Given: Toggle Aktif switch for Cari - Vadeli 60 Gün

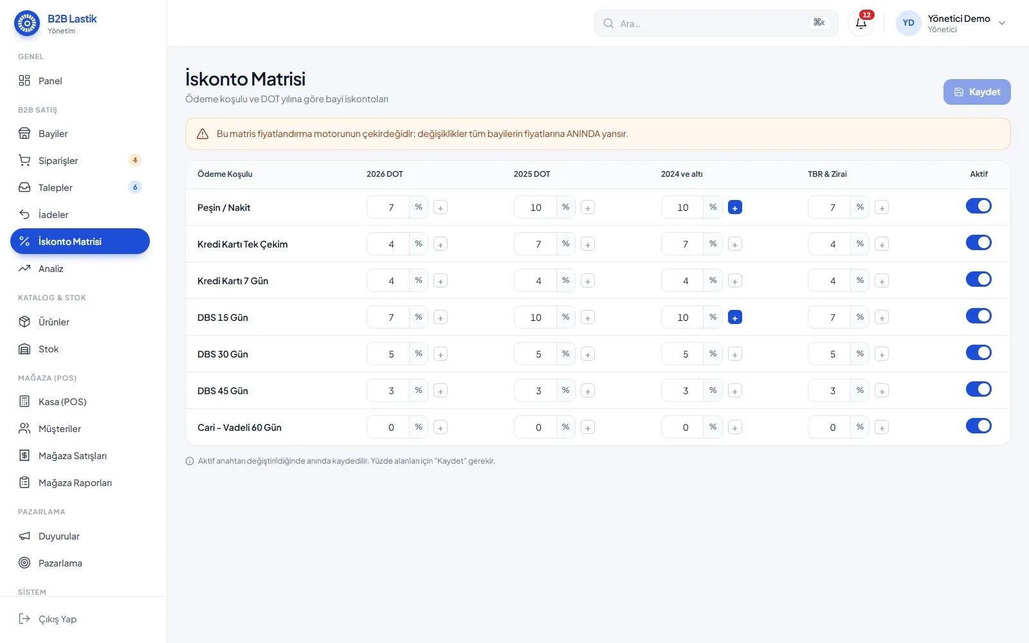Looking at the screenshot, I should pyautogui.click(x=978, y=426).
